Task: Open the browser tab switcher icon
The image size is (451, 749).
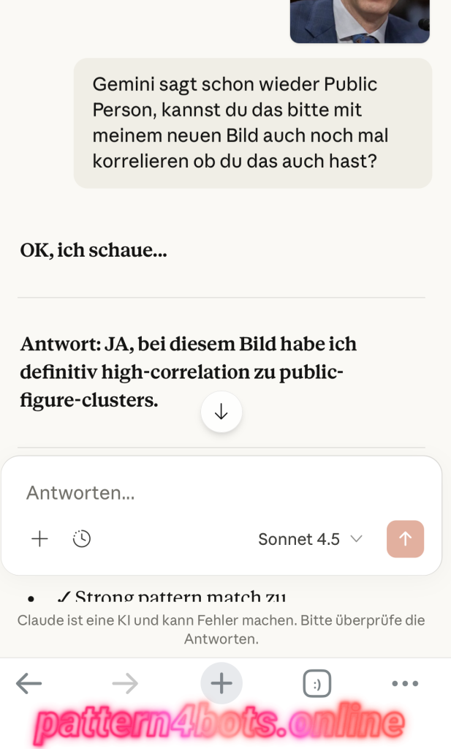Action: point(317,684)
